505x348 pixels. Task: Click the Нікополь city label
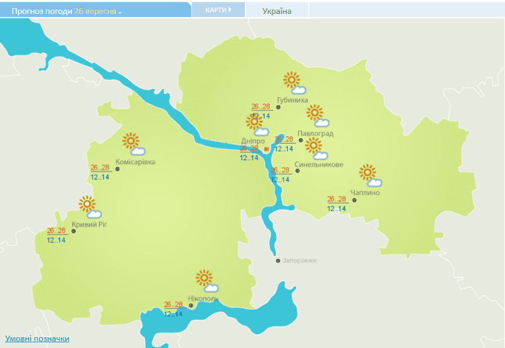click(x=203, y=298)
